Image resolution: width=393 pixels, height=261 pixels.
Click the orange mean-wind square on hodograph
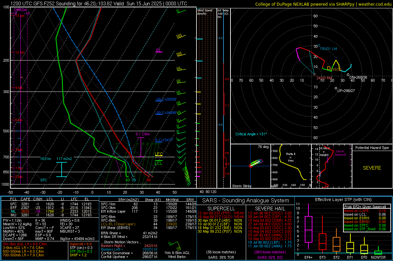pyautogui.click(x=329, y=68)
